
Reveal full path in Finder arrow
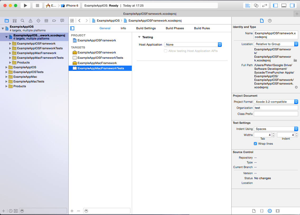[296, 87]
